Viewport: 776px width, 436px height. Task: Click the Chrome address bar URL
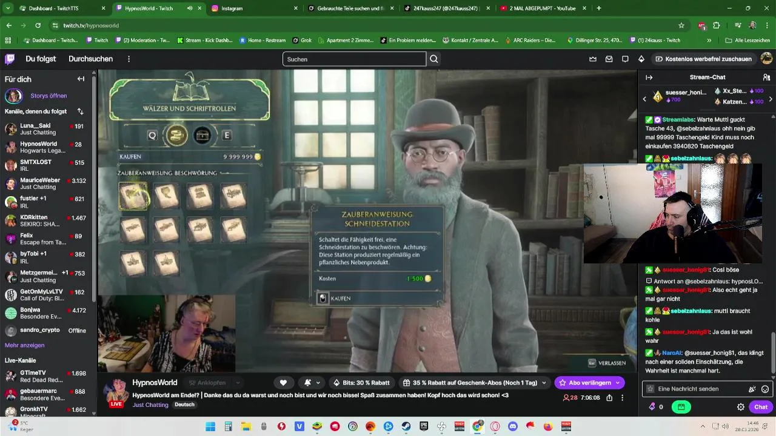(91, 25)
